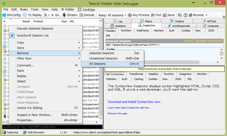Switch to the Timeline tab
The width and height of the screenshot is (227, 136).
coord(177,21)
